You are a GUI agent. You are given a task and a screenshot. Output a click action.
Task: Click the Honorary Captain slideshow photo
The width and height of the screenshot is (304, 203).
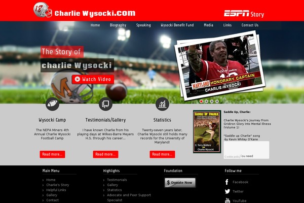220,65
